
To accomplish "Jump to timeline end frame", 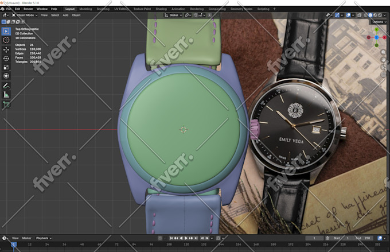I will (196, 238).
